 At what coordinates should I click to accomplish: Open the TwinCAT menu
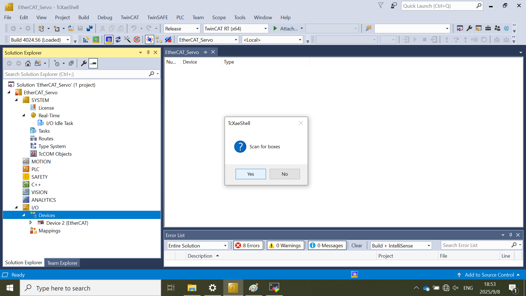tap(130, 17)
